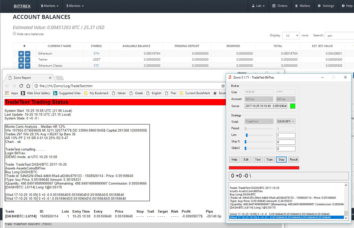Open Current BookMark folder
This screenshot has width=354, height=228.
(195, 93)
